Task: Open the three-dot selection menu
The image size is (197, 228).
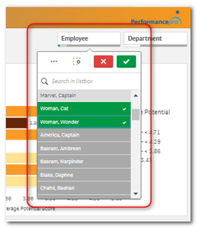Action: coord(54,61)
